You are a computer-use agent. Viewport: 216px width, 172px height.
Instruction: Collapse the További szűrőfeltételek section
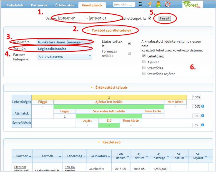(110, 30)
